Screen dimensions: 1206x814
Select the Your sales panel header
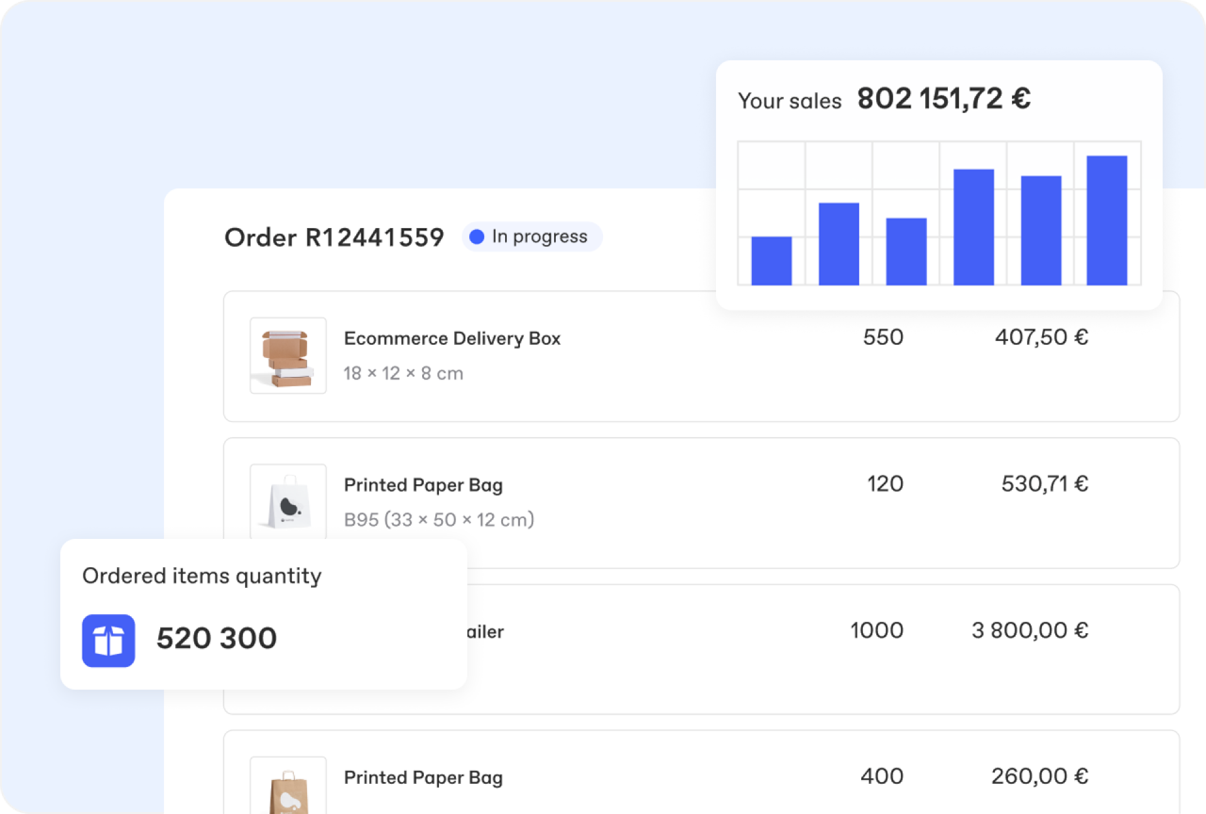(x=790, y=100)
